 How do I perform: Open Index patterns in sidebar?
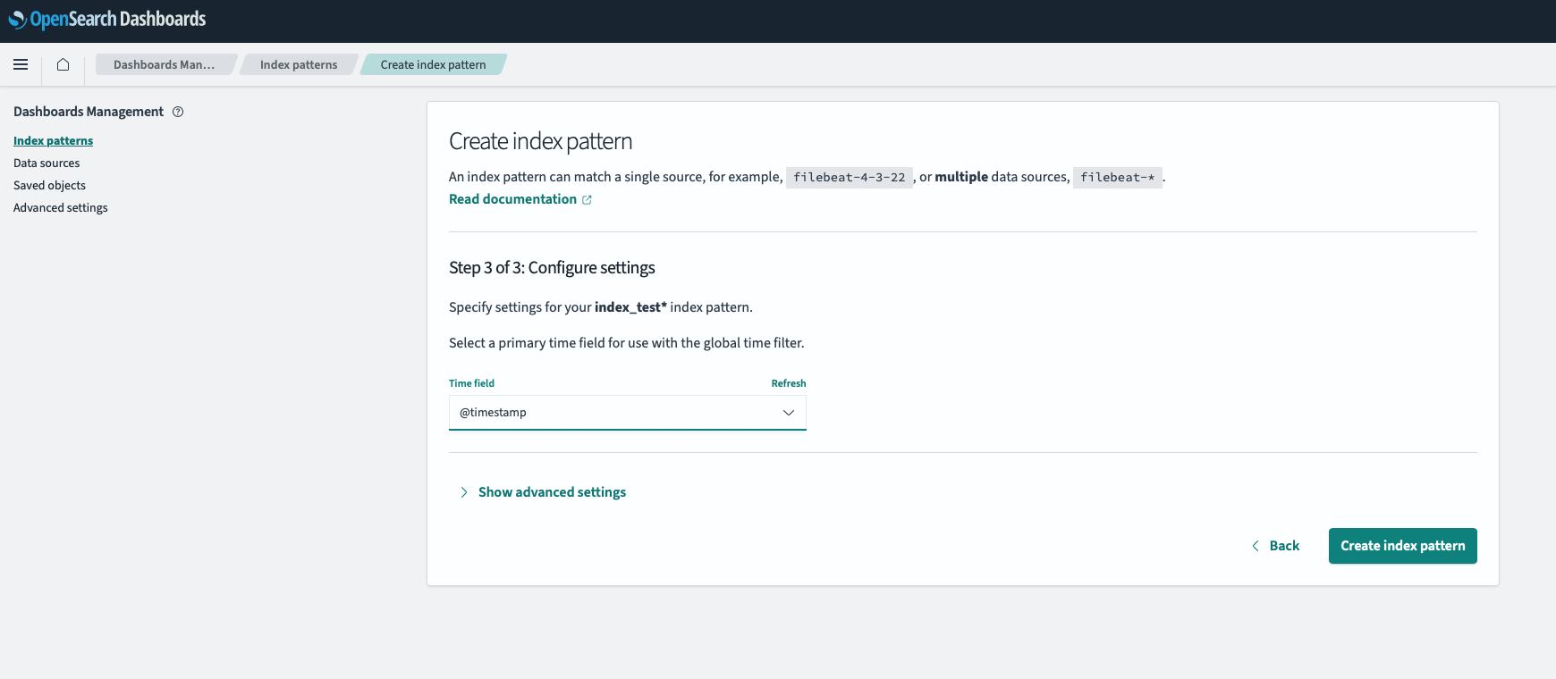click(53, 141)
